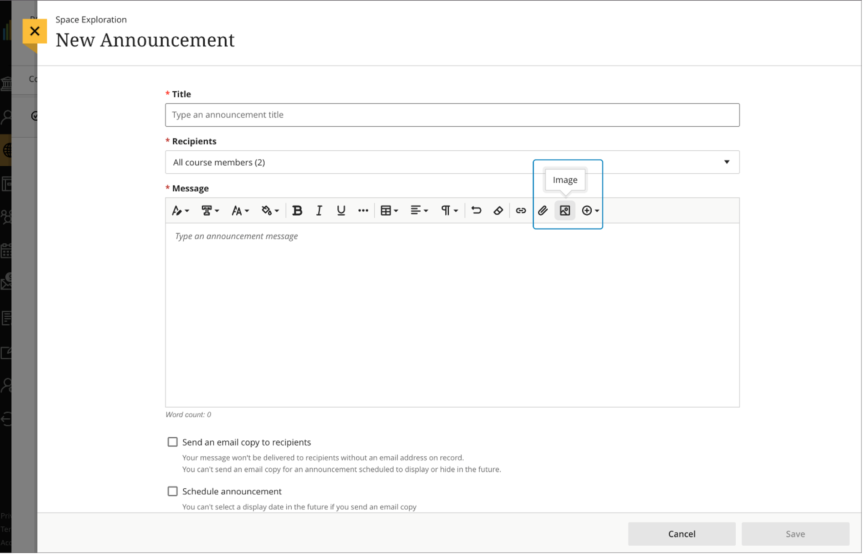Click the paperclip attachment icon
The width and height of the screenshot is (863, 554).
click(x=542, y=211)
